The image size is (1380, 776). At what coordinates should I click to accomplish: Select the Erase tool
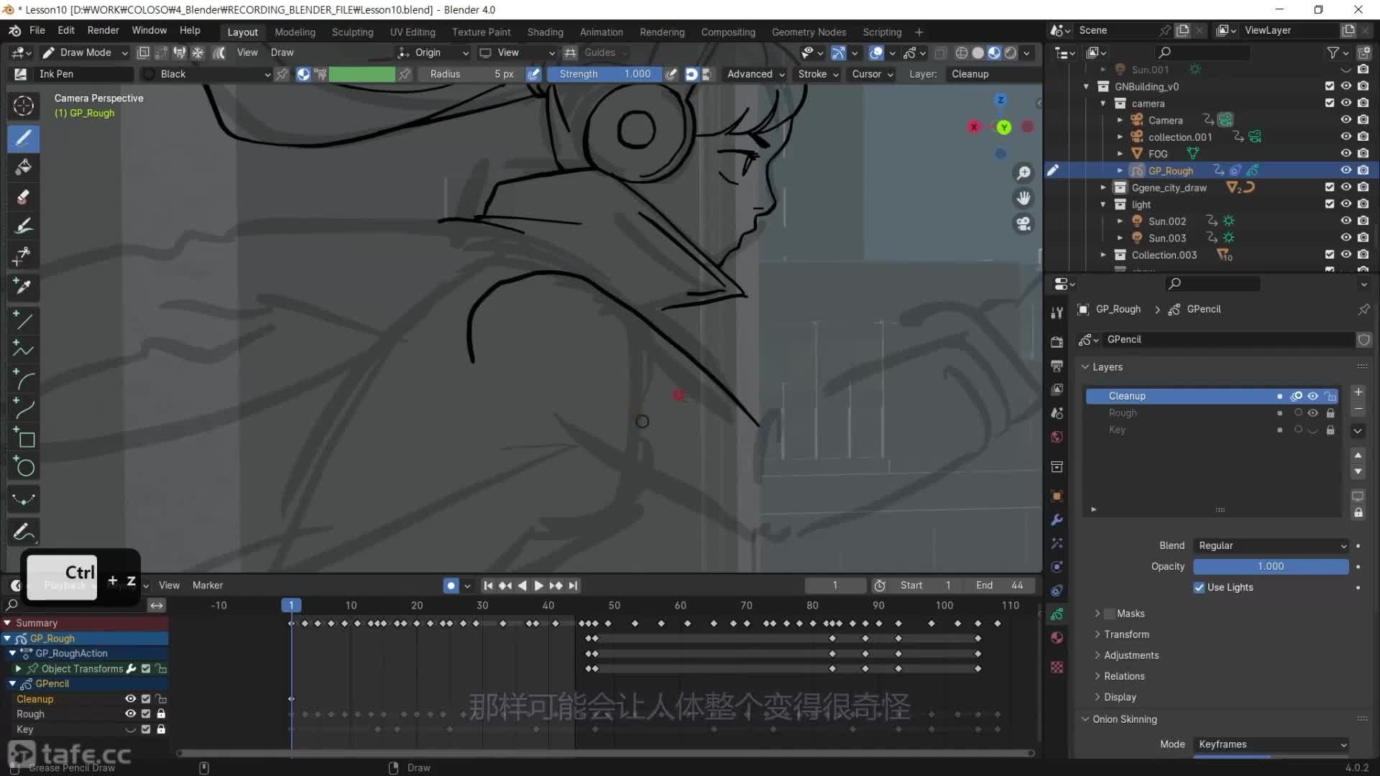(24, 196)
